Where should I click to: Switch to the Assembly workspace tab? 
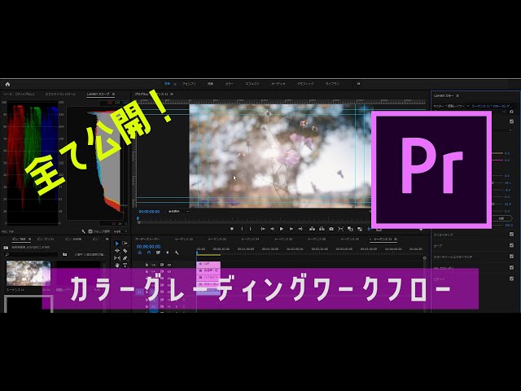point(188,84)
